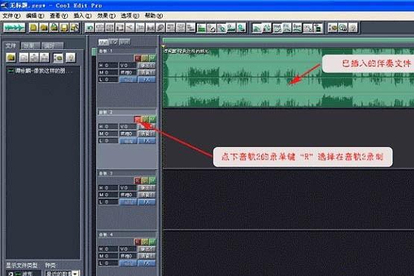Select the 谭咏麟 file in the organizer list

click(40, 71)
